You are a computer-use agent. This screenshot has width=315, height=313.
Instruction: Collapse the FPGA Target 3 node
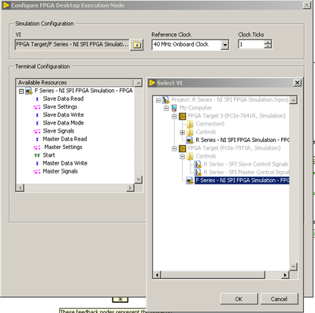(x=174, y=117)
